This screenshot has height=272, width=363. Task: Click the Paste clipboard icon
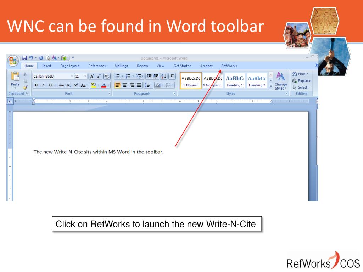click(x=15, y=76)
